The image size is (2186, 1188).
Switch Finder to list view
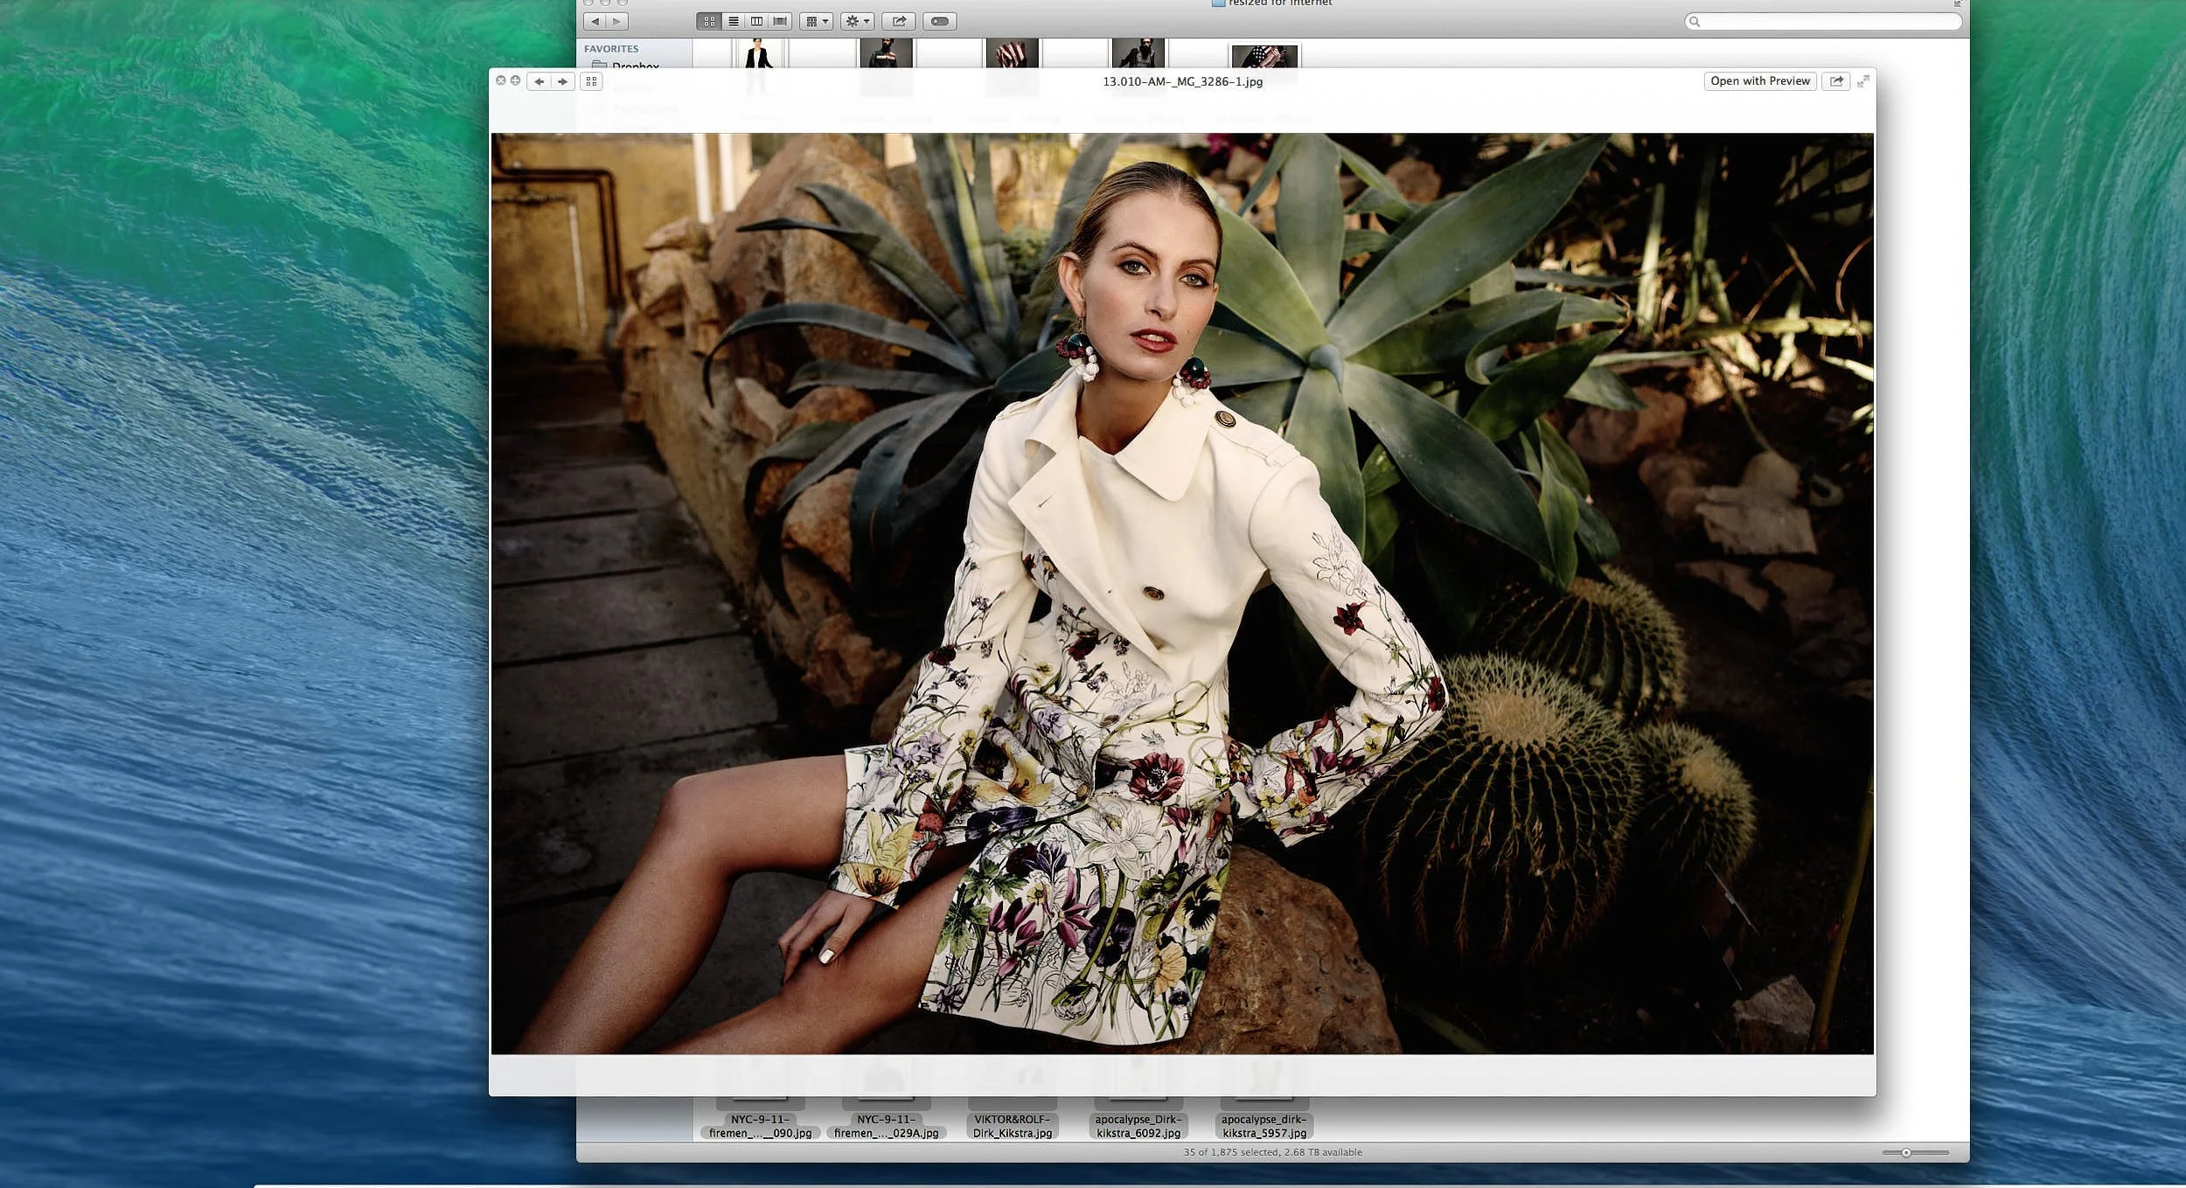(733, 22)
